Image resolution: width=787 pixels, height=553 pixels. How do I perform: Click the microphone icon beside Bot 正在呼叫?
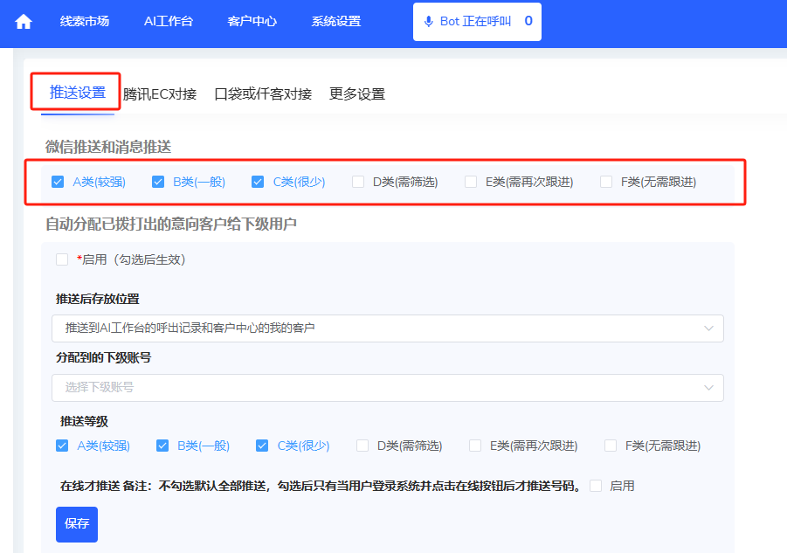[x=428, y=22]
